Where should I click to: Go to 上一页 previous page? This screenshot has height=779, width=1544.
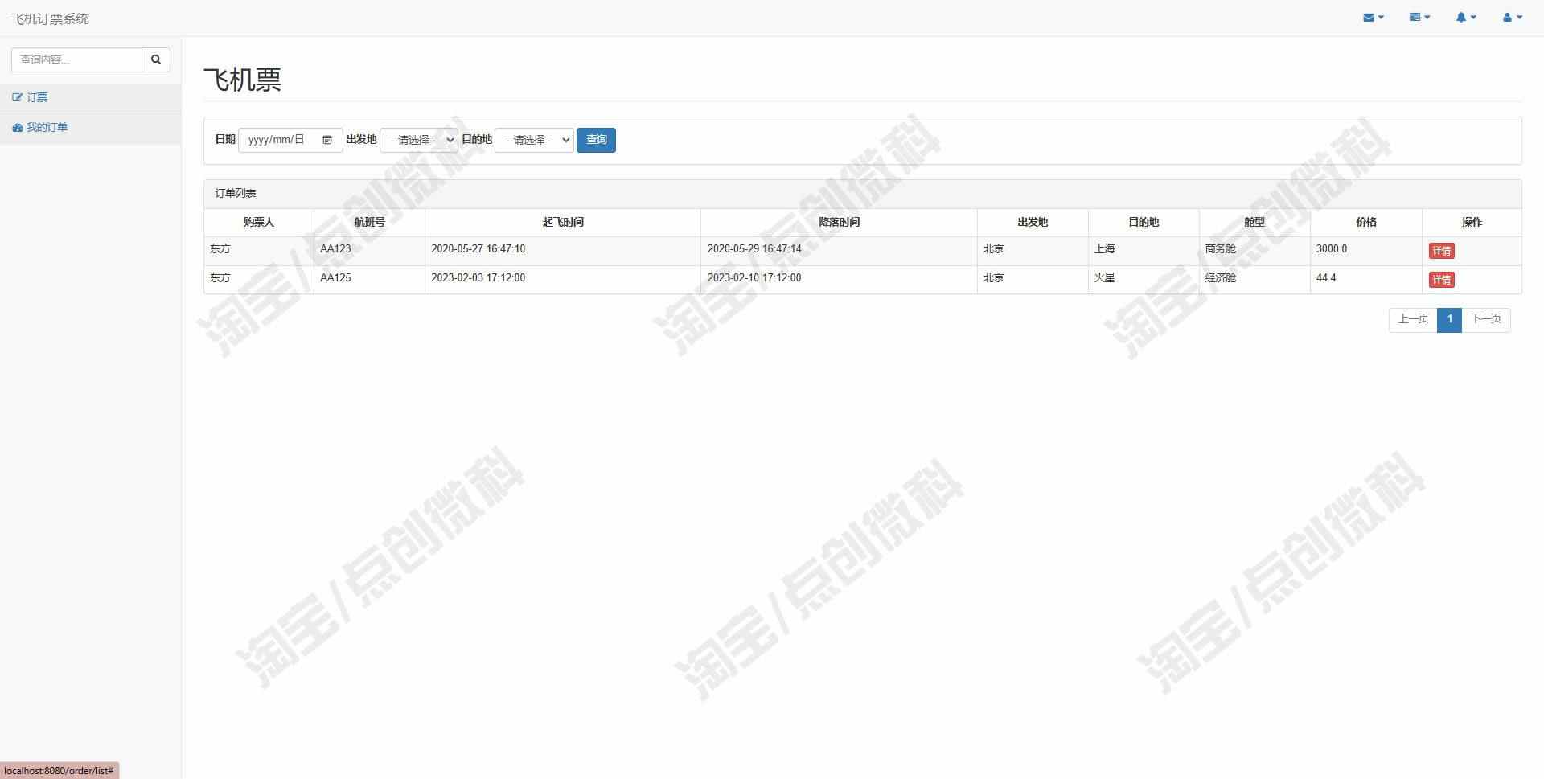(x=1413, y=319)
